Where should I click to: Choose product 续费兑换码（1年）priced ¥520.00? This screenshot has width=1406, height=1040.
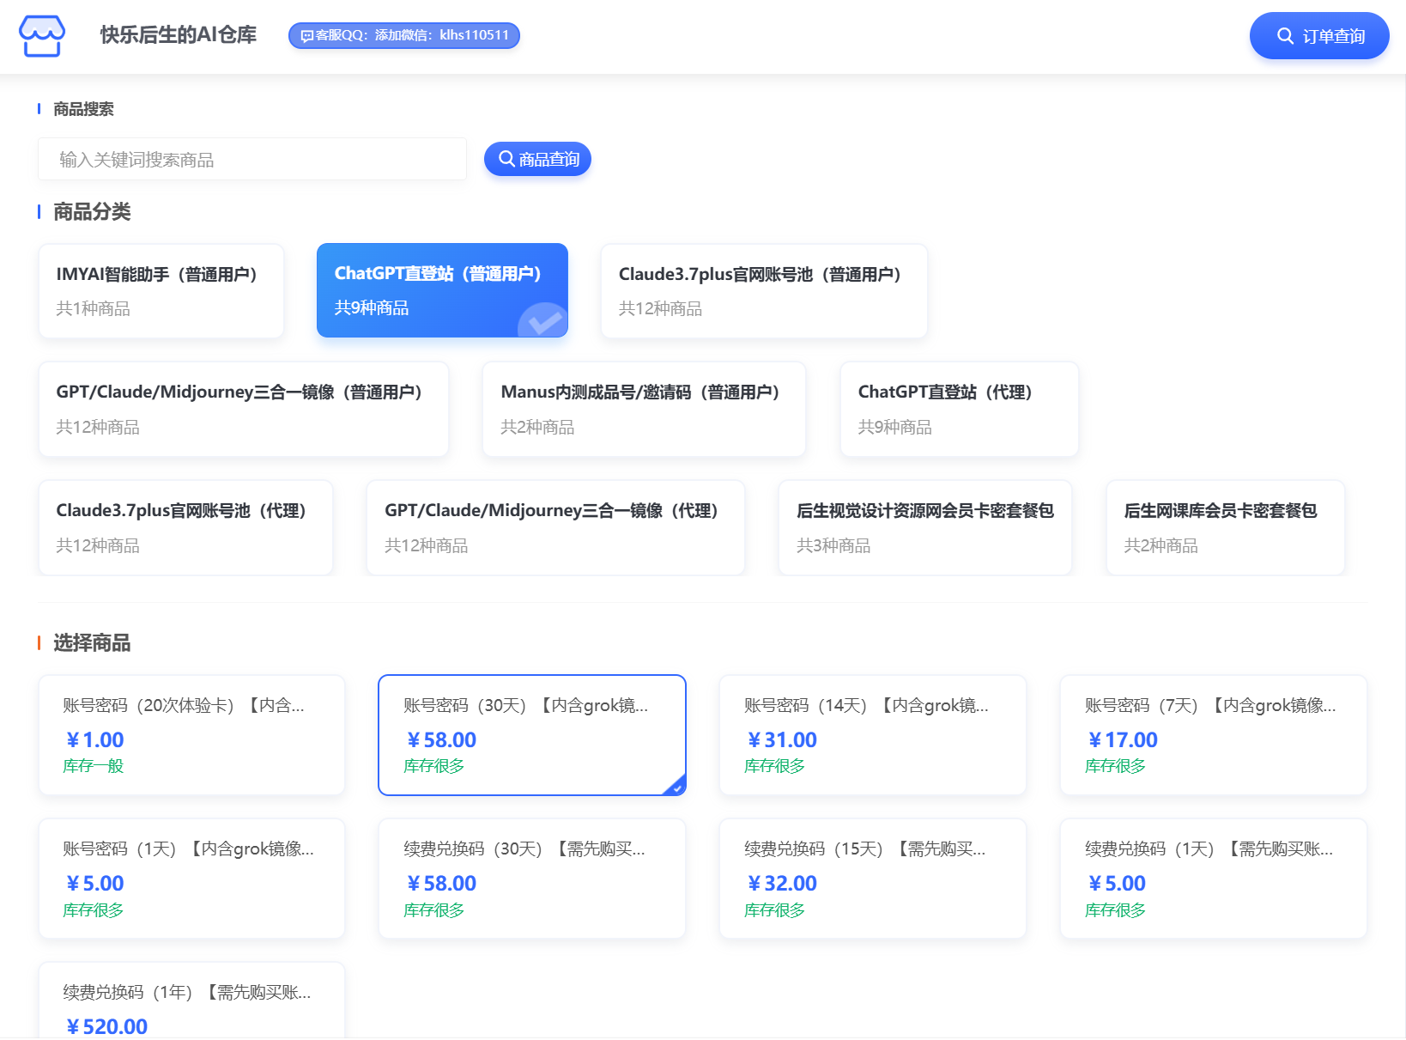pos(192,1000)
